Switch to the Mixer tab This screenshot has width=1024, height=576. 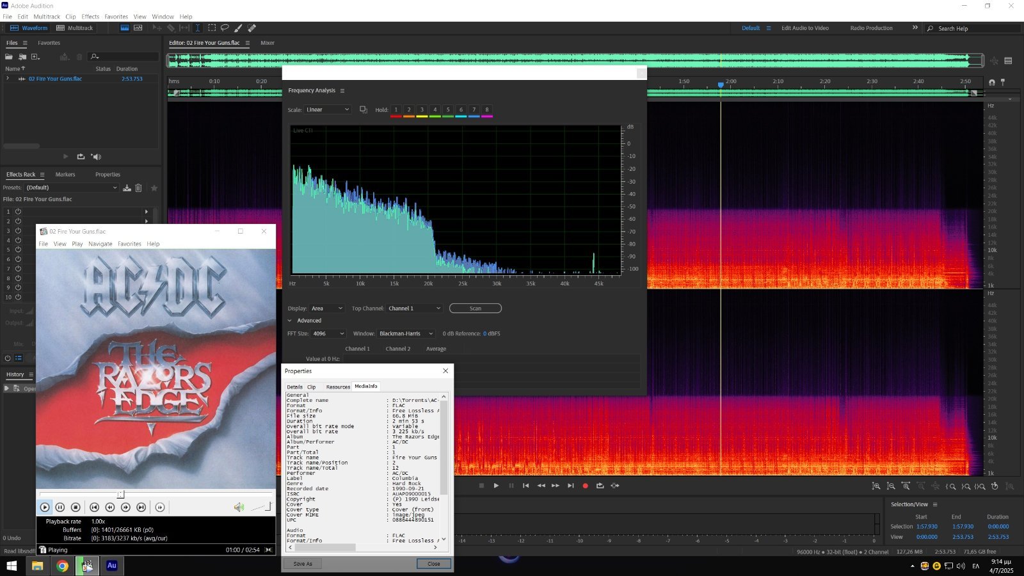pyautogui.click(x=268, y=43)
